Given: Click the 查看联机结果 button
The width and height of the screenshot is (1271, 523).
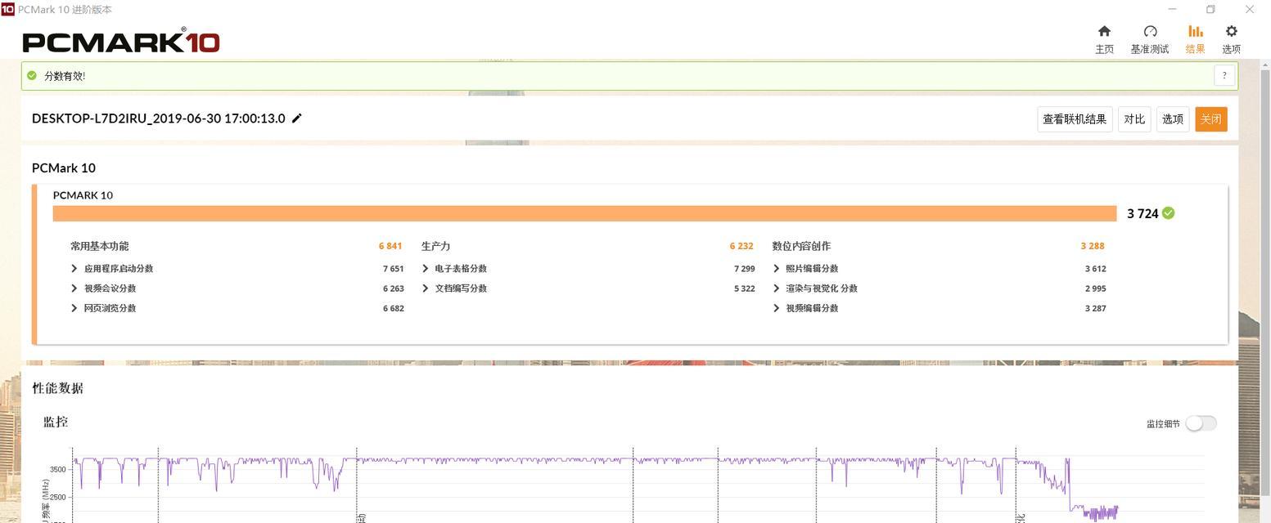Looking at the screenshot, I should (1075, 119).
